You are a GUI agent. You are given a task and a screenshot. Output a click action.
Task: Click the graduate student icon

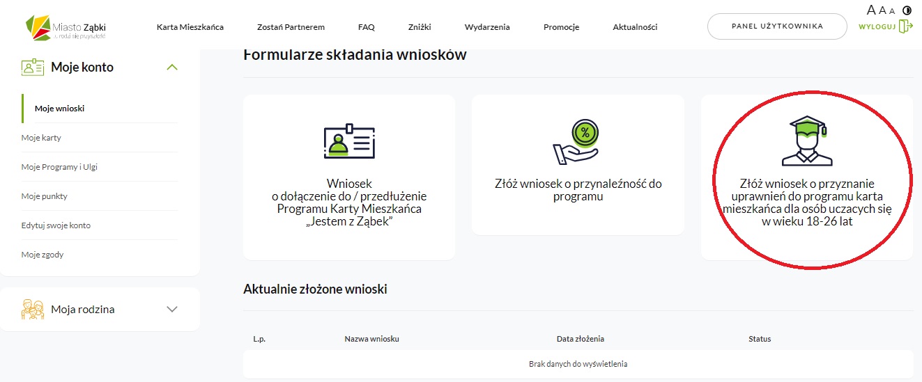(x=806, y=141)
